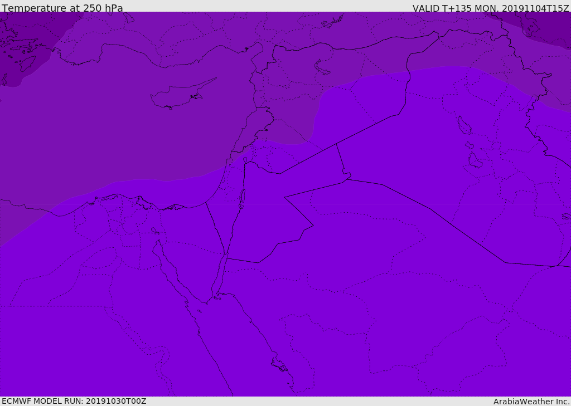Click 'ECMWF MODEL RUN: 20191030T00Z' footer text
This screenshot has width=571, height=406.
click(x=74, y=401)
